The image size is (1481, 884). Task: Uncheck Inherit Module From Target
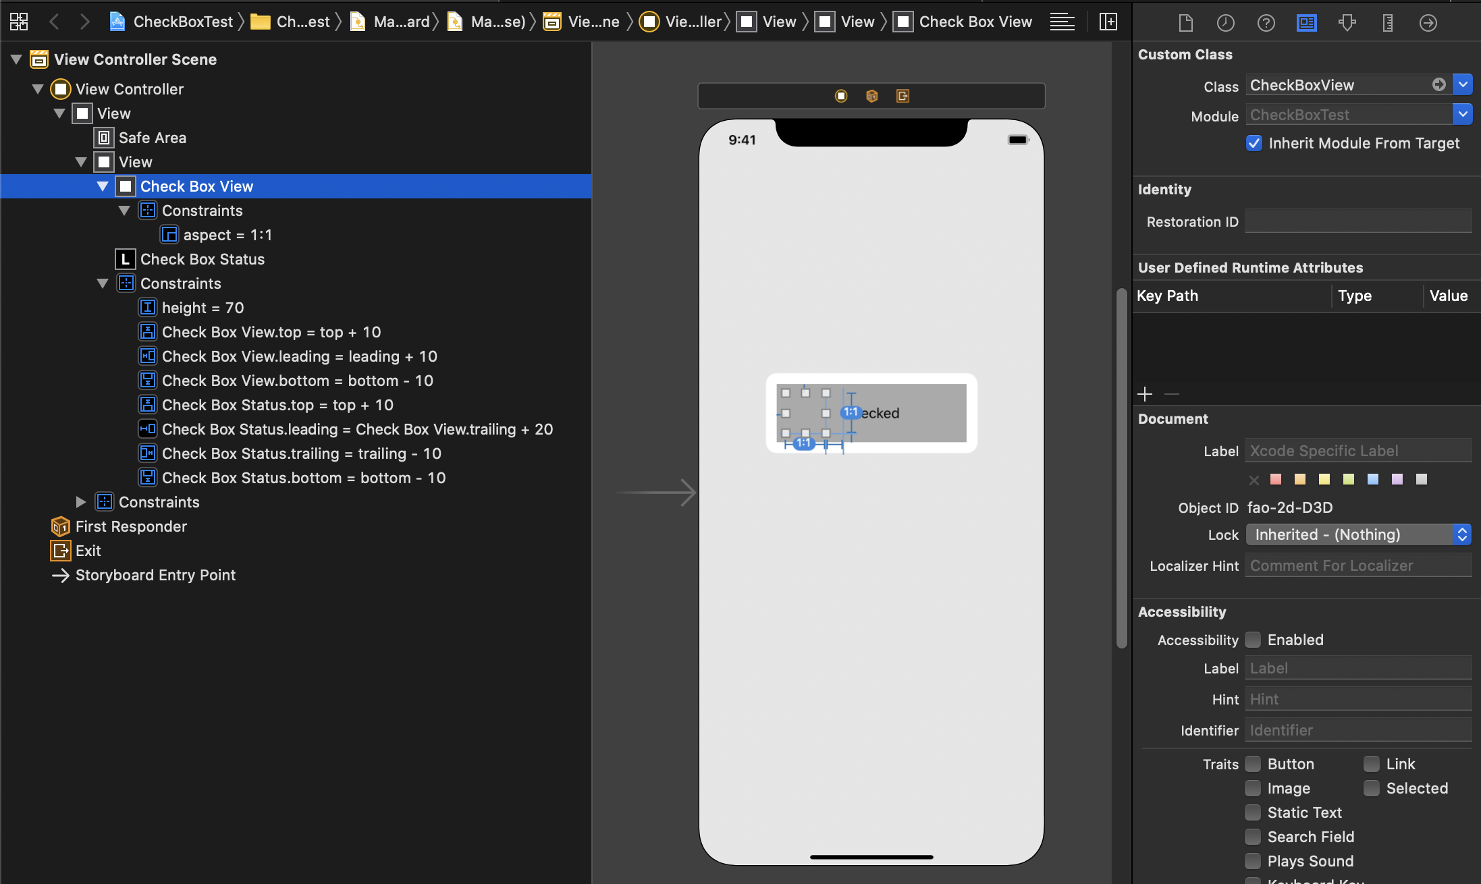pos(1254,143)
